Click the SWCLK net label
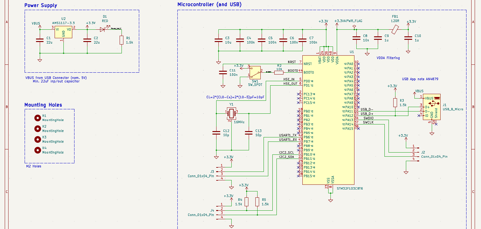This screenshot has width=481, height=229. [368, 122]
